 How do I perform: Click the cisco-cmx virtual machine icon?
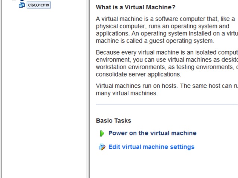tap(22, 5)
